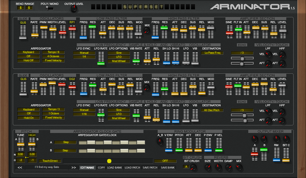Click LOAD BANK in the patch bar
The height and width of the screenshot is (178, 306).
pyautogui.click(x=114, y=168)
